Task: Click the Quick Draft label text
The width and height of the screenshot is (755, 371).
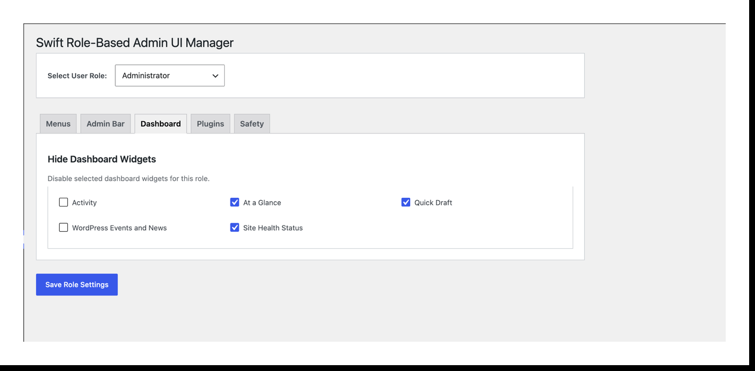Action: 434,202
